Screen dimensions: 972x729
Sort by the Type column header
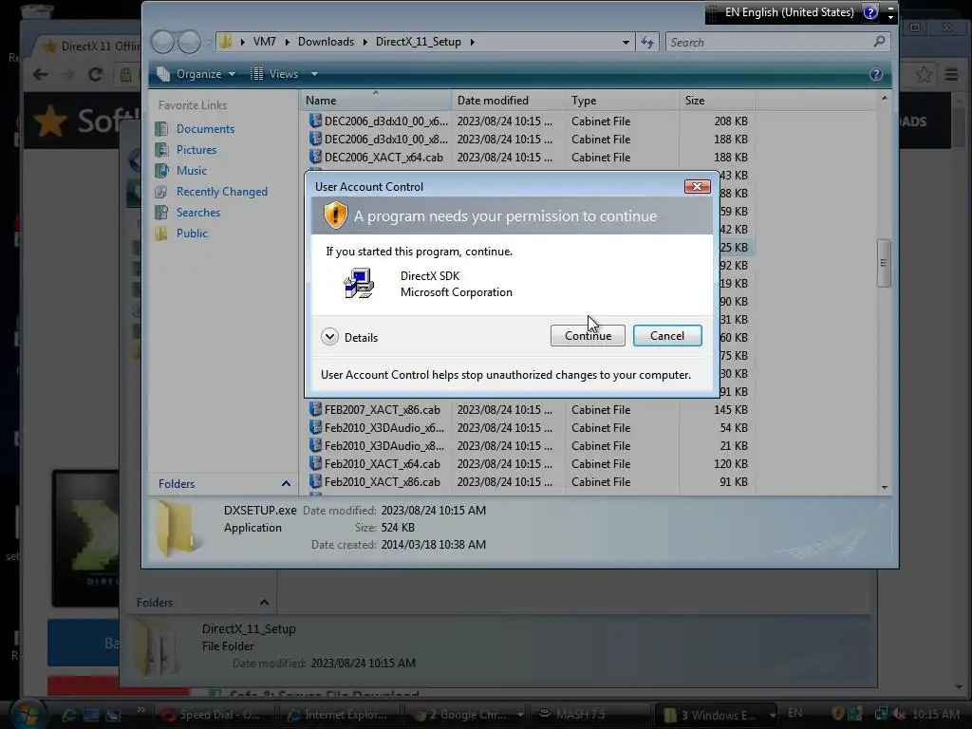click(622, 101)
